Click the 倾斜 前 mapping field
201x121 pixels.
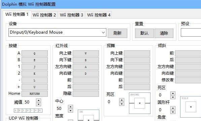tap(188, 53)
